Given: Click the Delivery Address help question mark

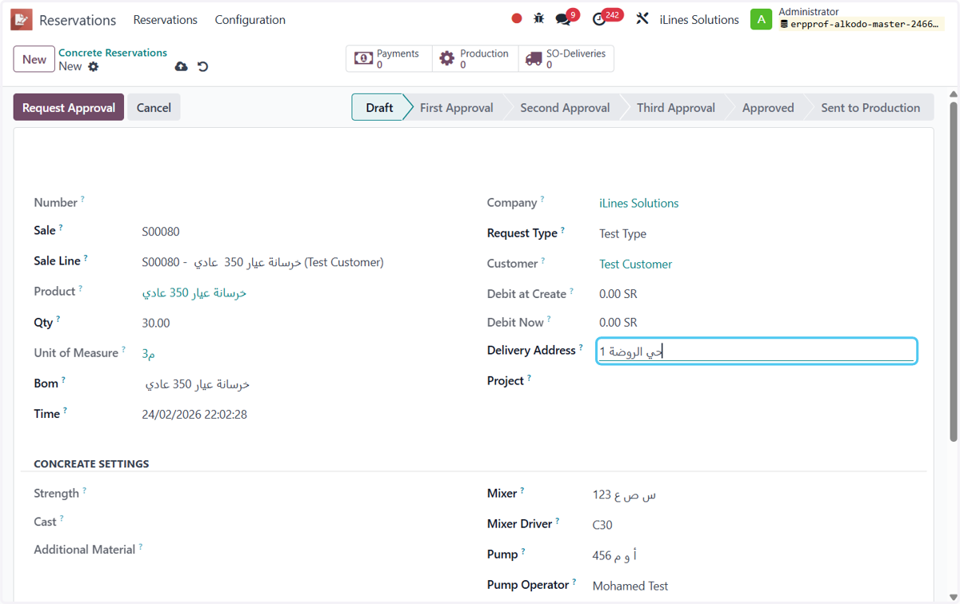Looking at the screenshot, I should (581, 348).
